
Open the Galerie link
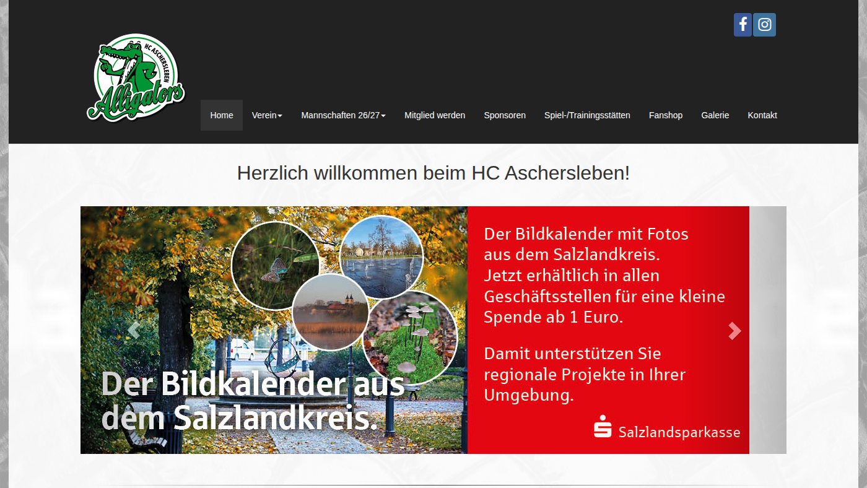[715, 115]
